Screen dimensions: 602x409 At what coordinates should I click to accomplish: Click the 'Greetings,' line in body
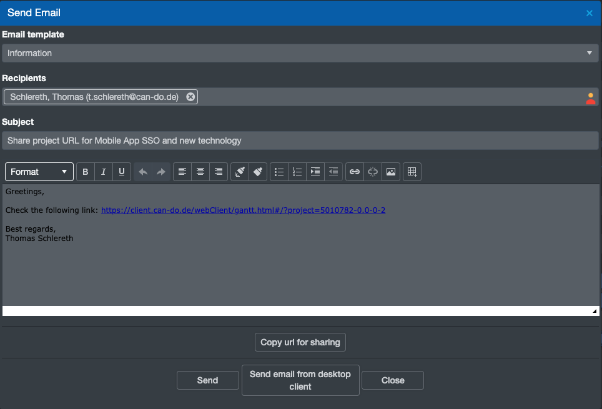point(25,191)
